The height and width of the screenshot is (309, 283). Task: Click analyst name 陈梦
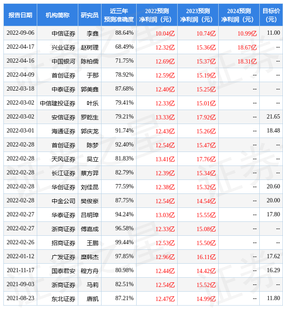click(93, 145)
